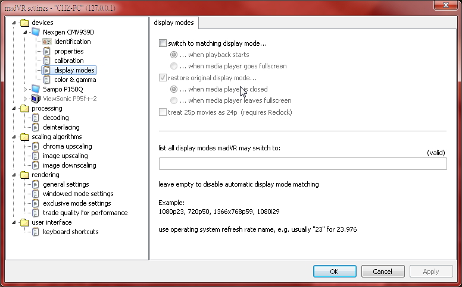The width and height of the screenshot is (462, 287).
Task: Open the exclusive mode settings page
Action: click(x=77, y=203)
